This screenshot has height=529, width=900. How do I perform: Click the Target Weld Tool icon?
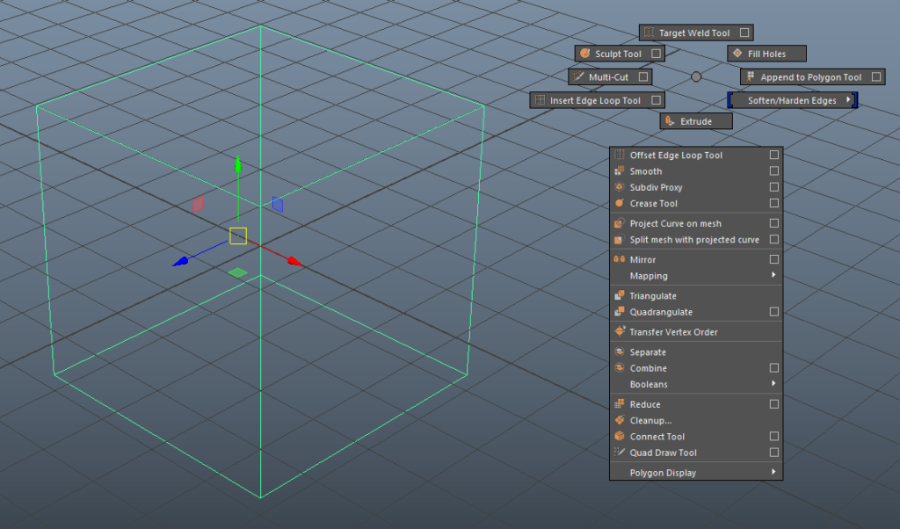(x=649, y=33)
